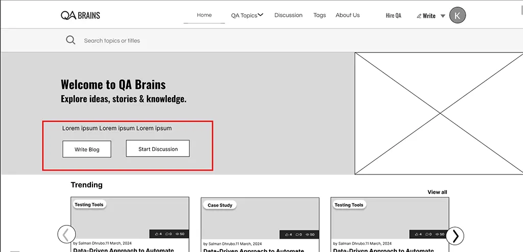The height and width of the screenshot is (252, 523).
Task: Select the Case Study tag
Action: tap(220, 205)
